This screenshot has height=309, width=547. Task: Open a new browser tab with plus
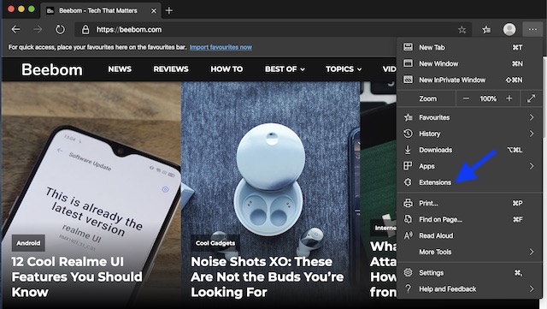[x=169, y=10]
